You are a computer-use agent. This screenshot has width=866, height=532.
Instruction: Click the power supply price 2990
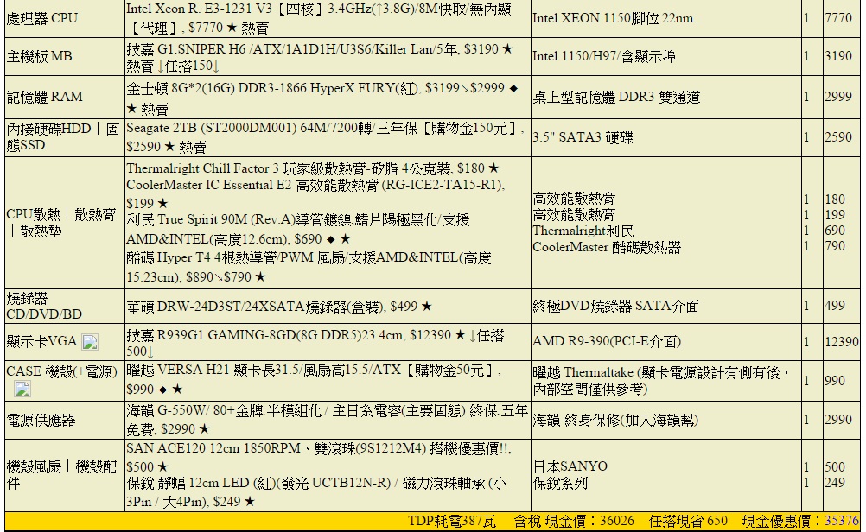pos(838,420)
